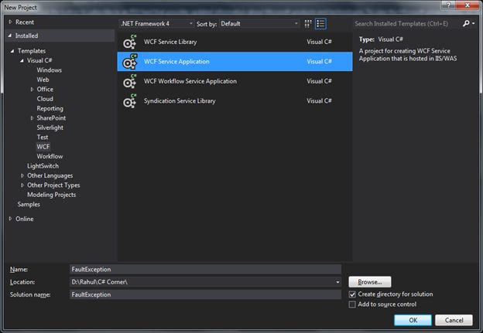
Task: Click the Browse... button
Action: (370, 282)
